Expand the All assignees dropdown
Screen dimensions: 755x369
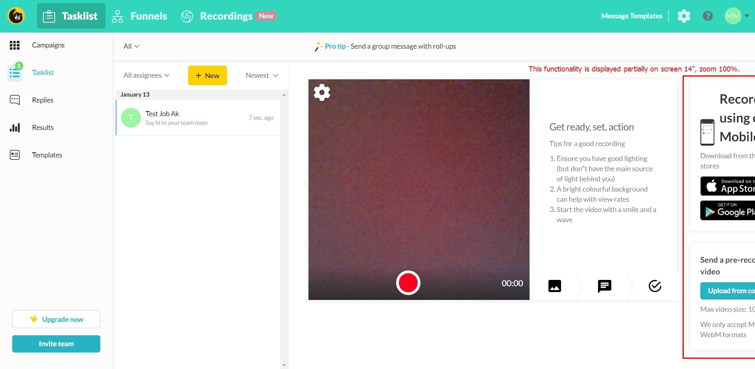(x=146, y=75)
